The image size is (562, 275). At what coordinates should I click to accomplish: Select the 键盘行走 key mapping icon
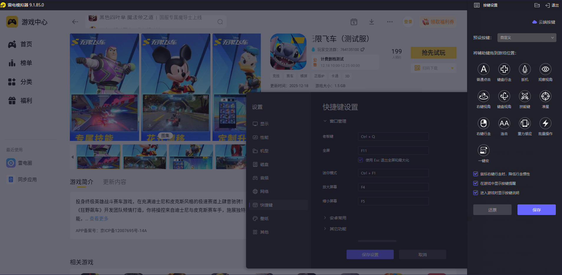click(x=504, y=70)
